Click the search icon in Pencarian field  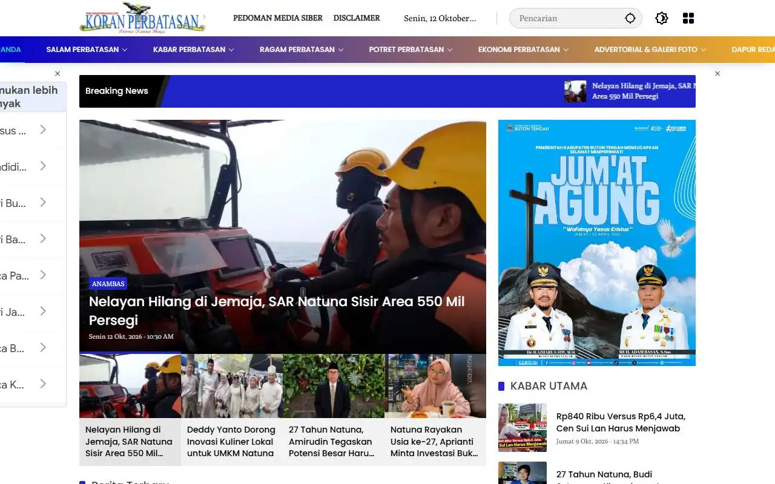coord(630,18)
